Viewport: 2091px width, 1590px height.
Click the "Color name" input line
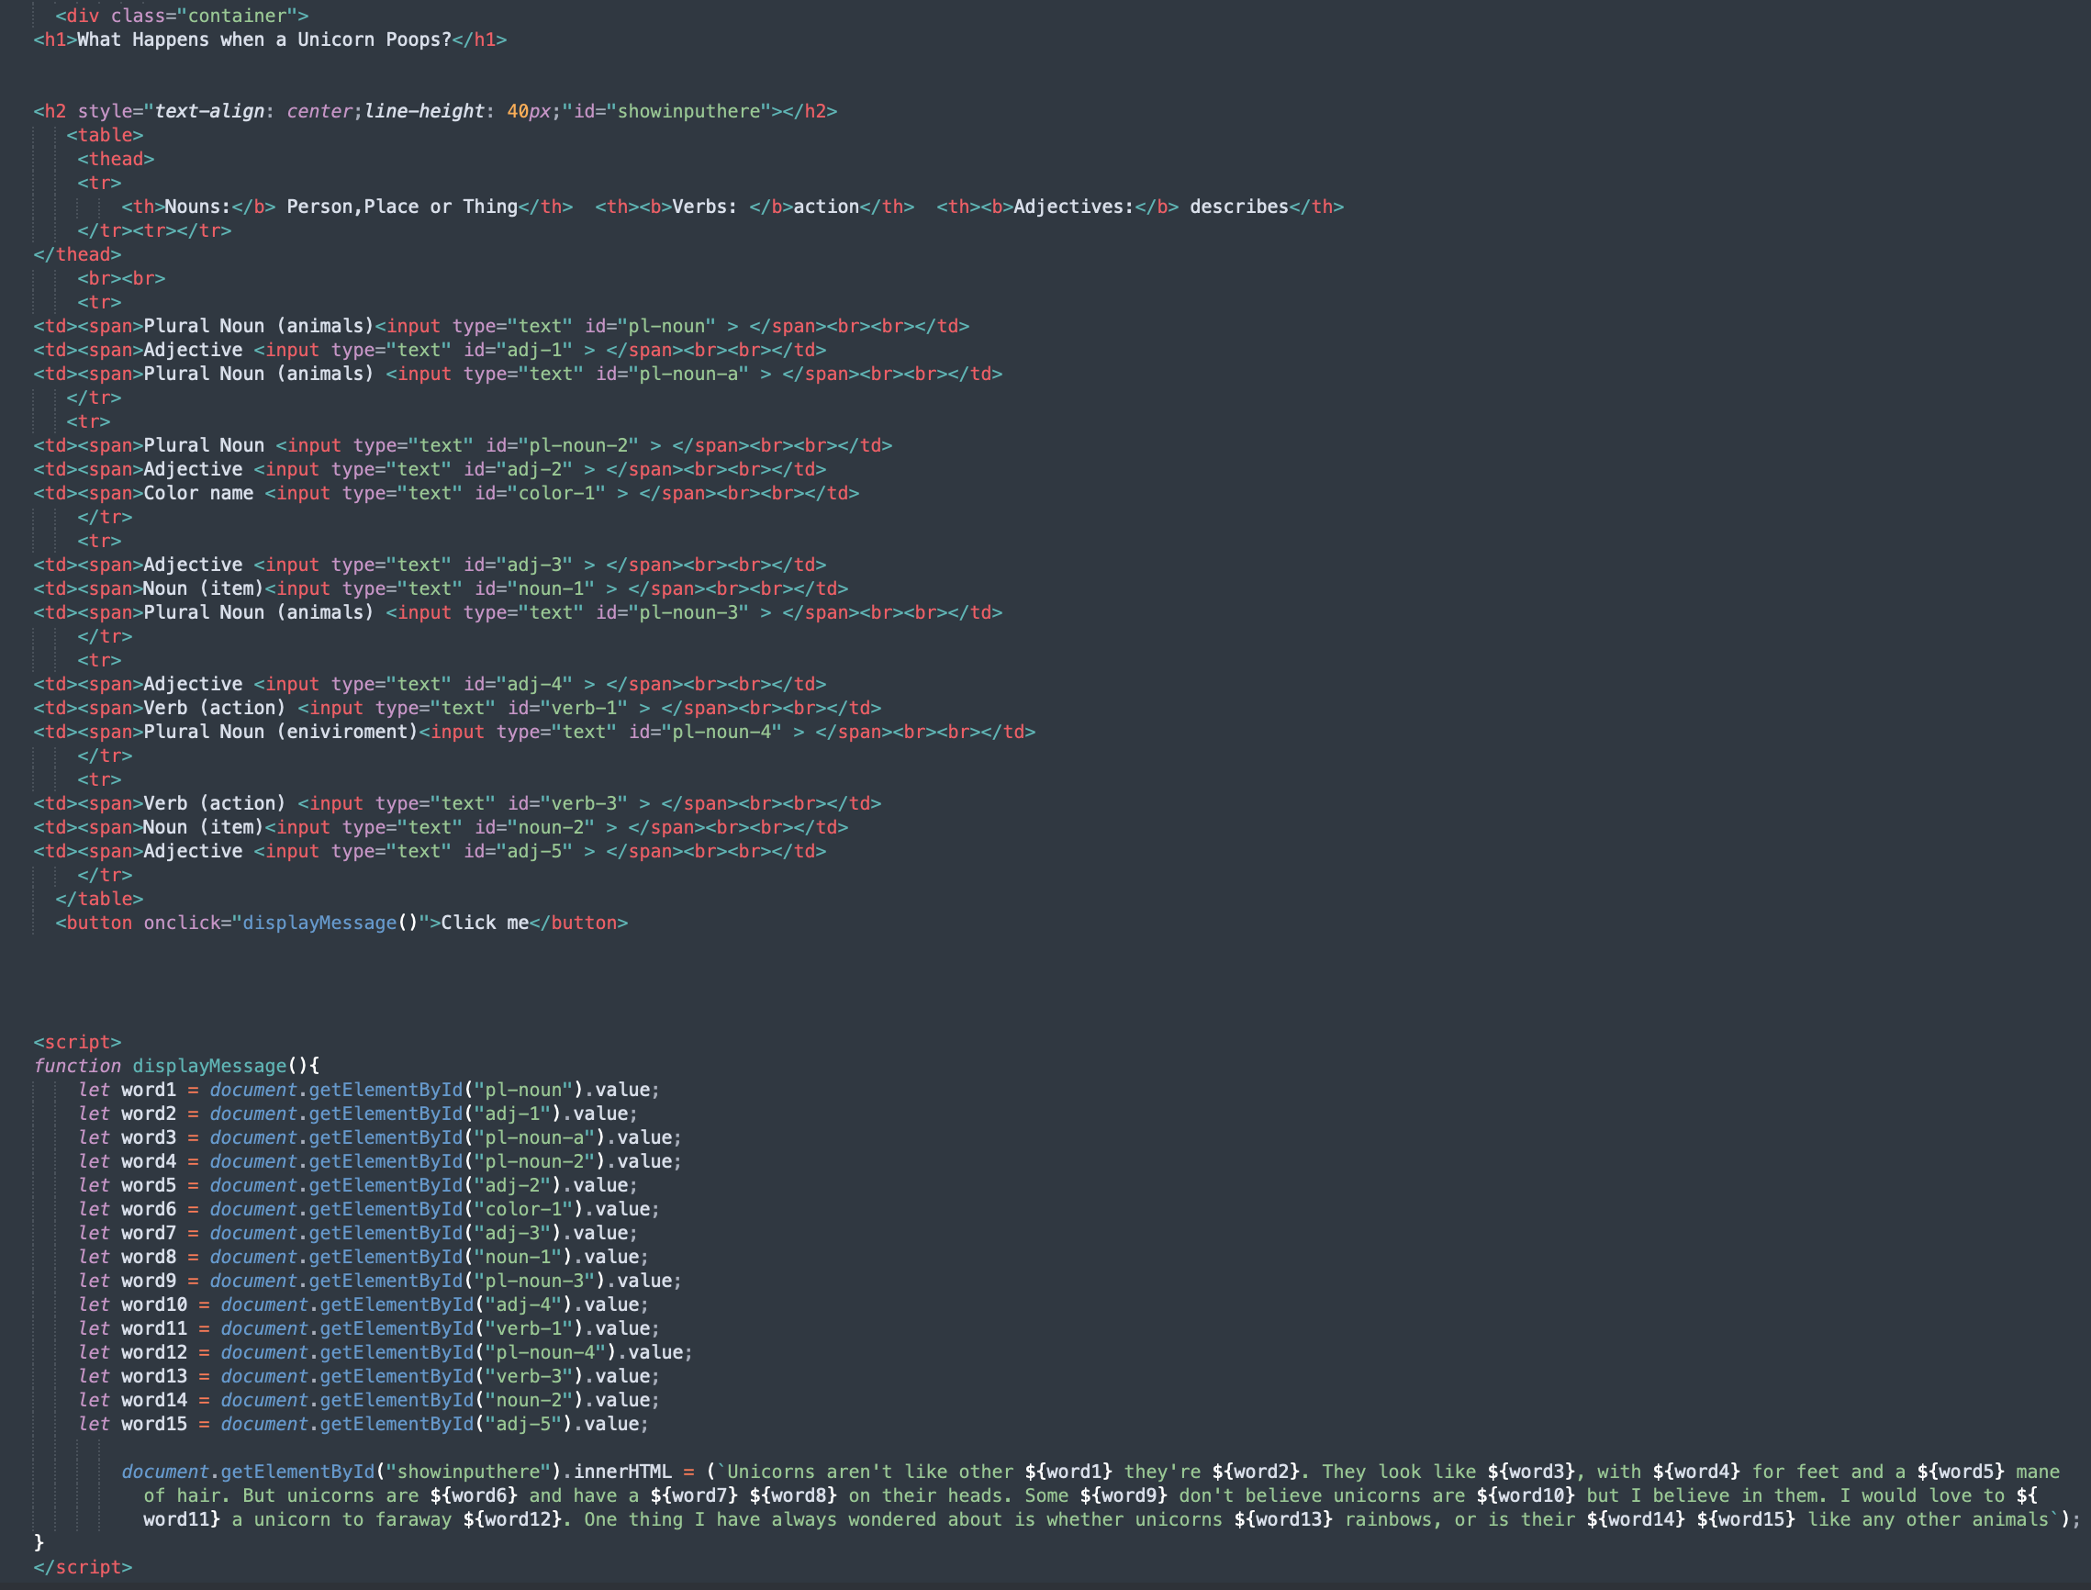(447, 493)
